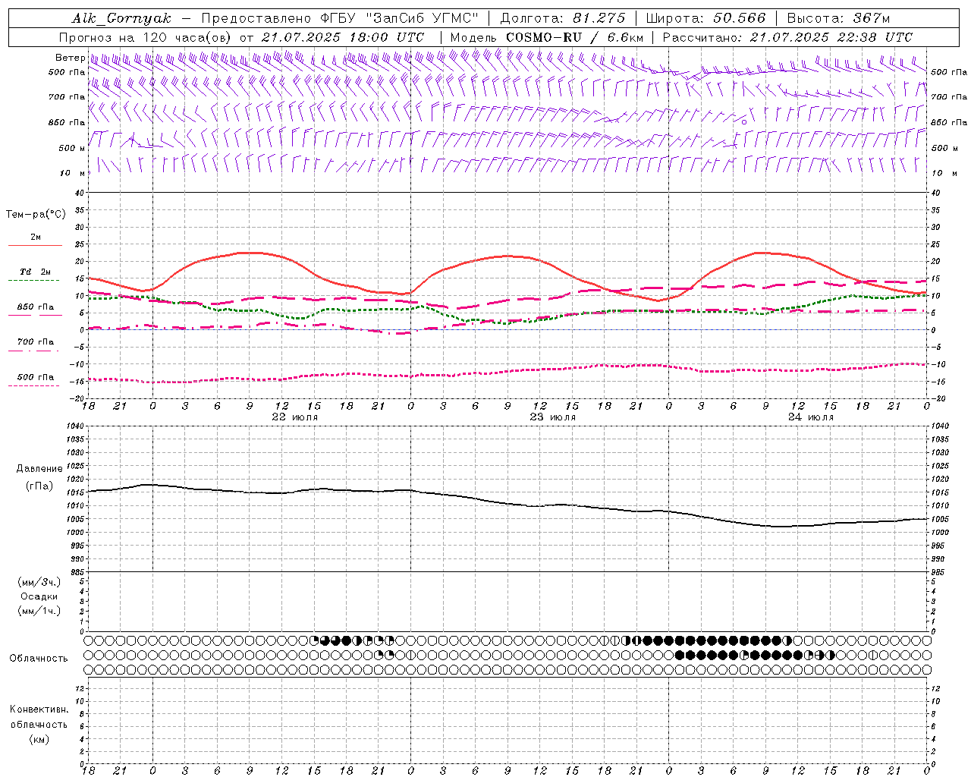Click the (км) convective height unit label

coord(39,739)
